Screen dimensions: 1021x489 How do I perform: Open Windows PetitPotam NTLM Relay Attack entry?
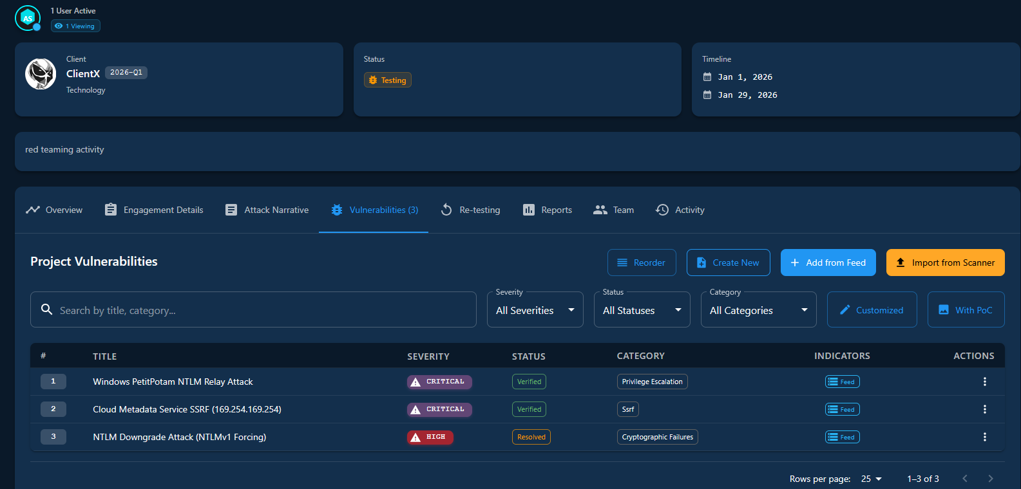click(x=173, y=382)
